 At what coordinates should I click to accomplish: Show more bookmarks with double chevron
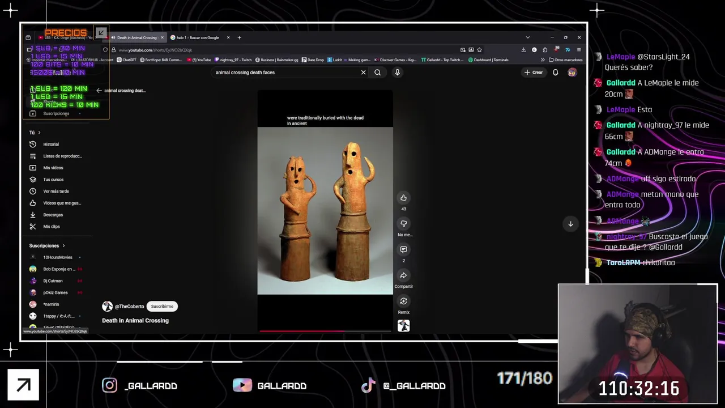[543, 60]
